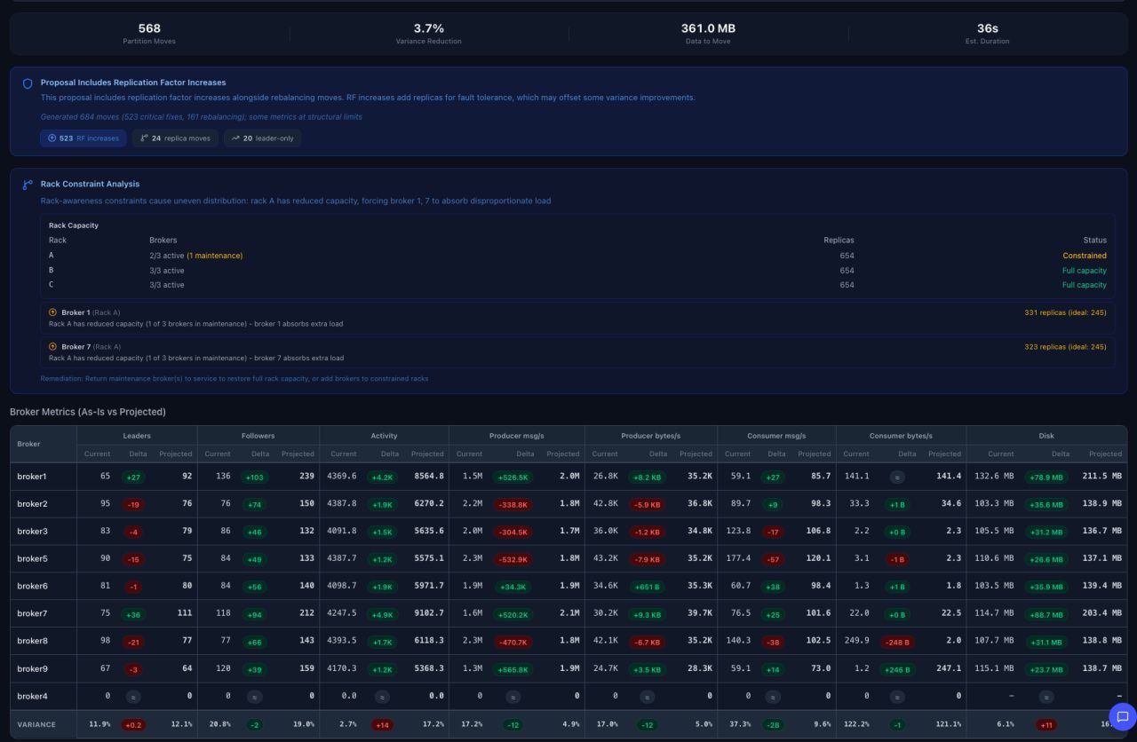Click the broker9 row label
This screenshot has width=1137, height=742.
[32, 669]
